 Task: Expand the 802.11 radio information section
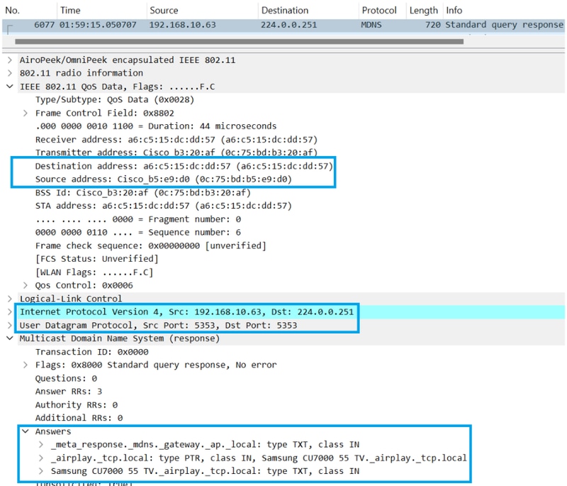click(10, 73)
